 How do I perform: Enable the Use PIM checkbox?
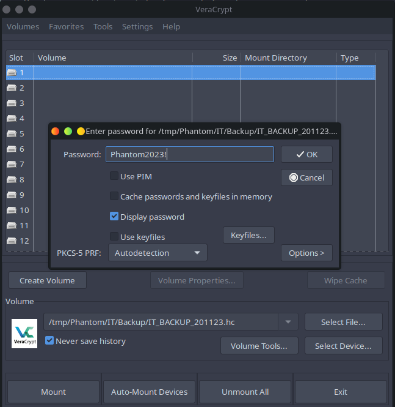point(114,176)
